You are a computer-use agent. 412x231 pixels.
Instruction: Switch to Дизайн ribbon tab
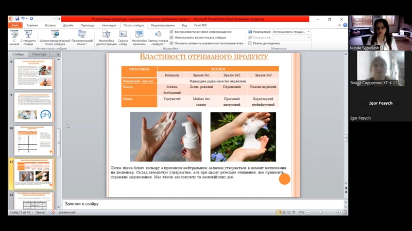(68, 25)
